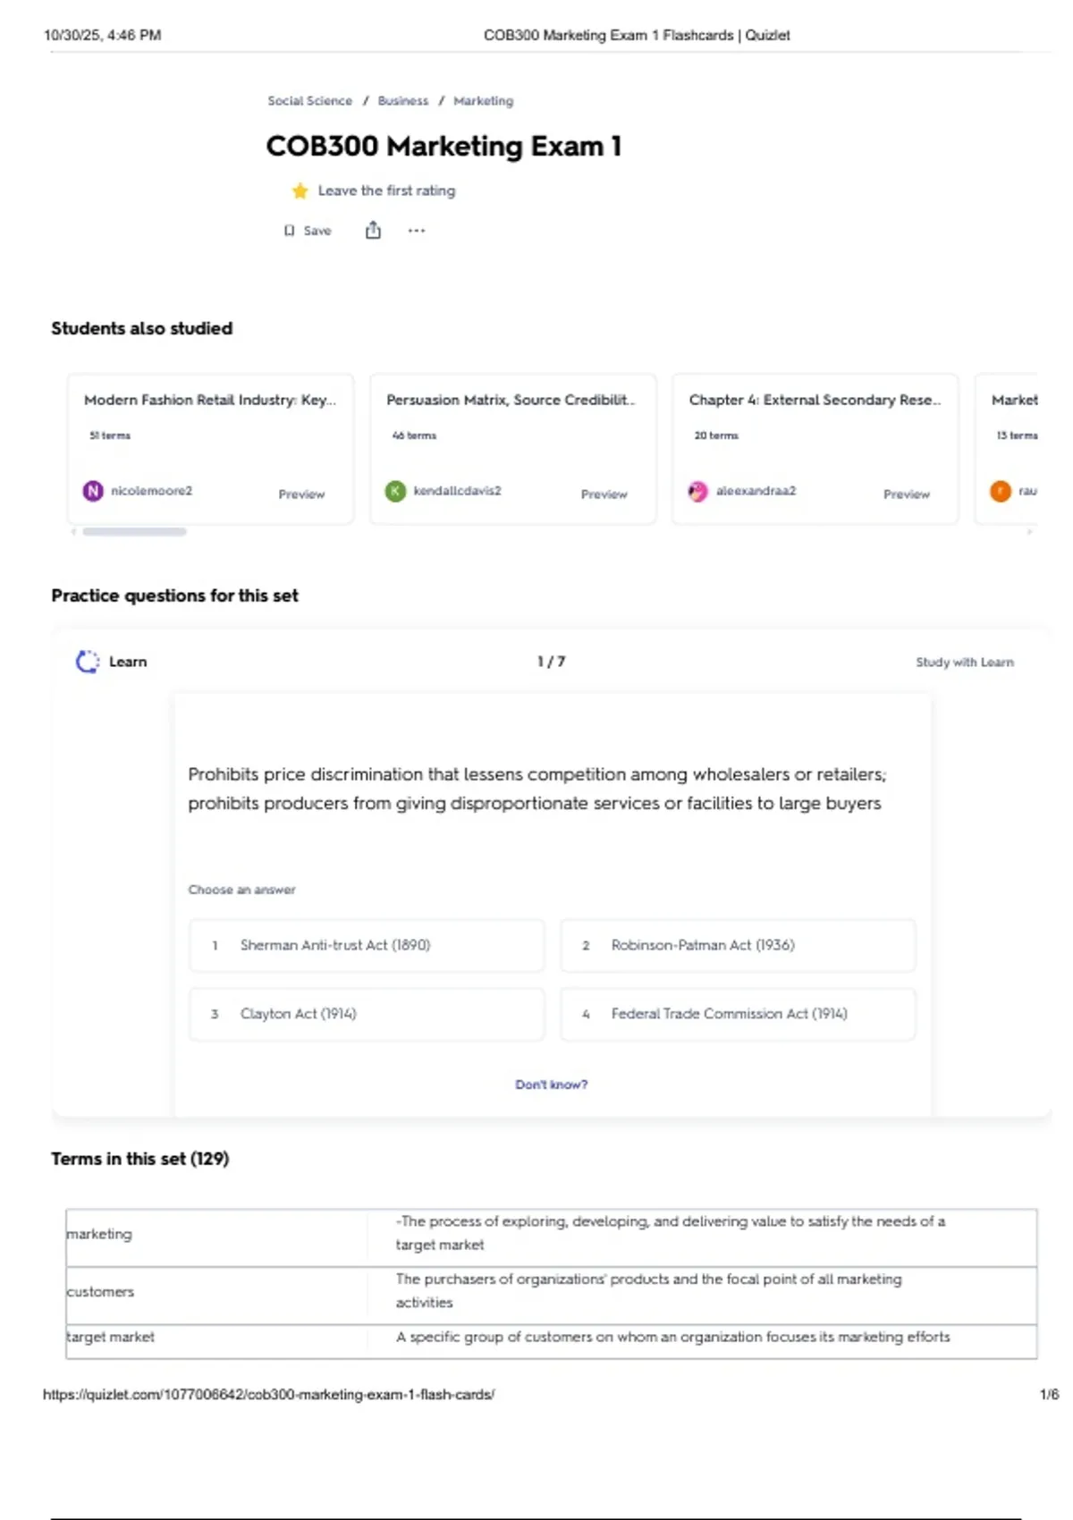Open the Business breadcrumb link
This screenshot has height=1520, width=1073.
point(403,101)
